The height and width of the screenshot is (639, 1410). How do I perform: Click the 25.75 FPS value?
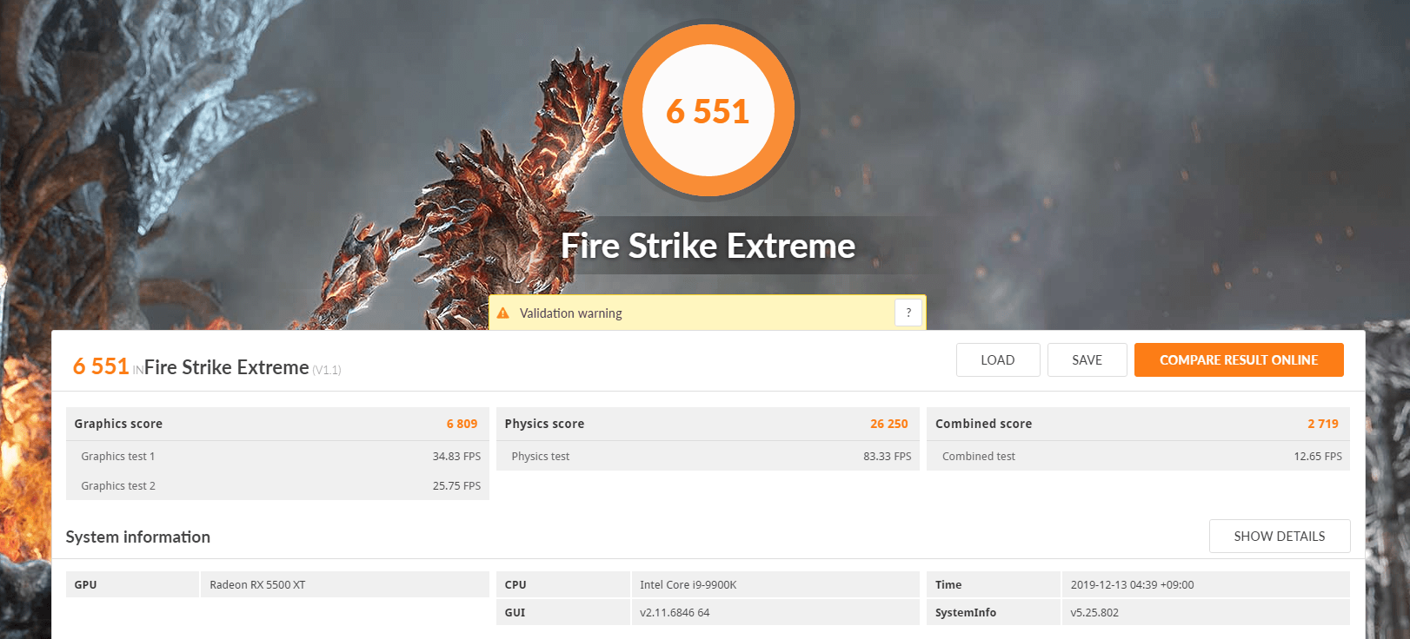456,485
